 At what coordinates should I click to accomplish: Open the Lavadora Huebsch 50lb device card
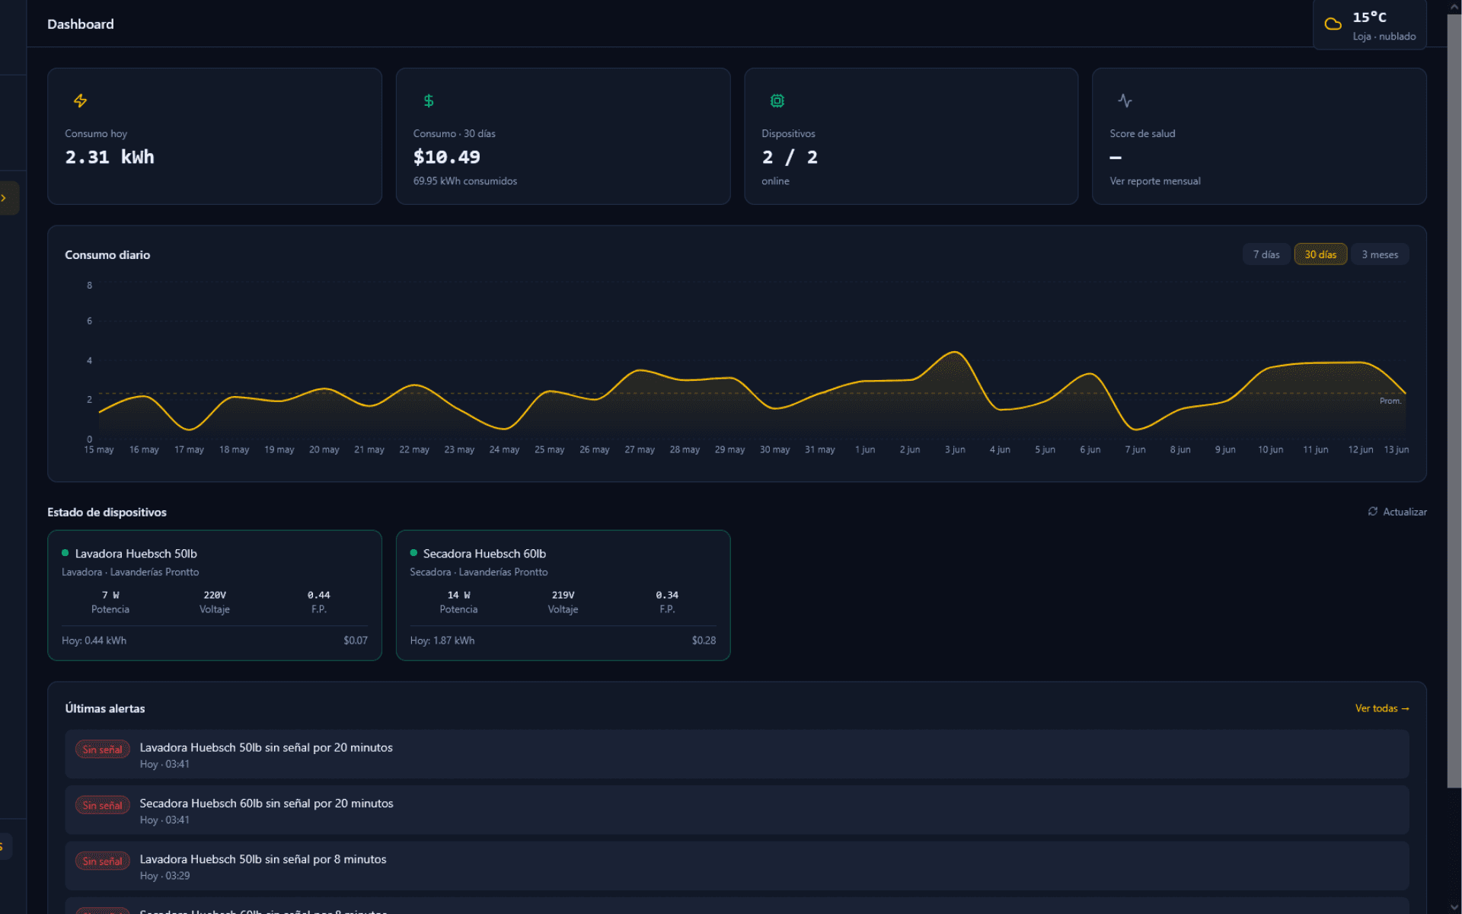click(x=215, y=596)
